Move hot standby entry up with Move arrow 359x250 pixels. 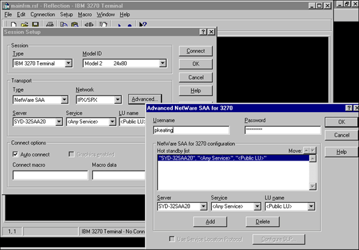(306, 150)
